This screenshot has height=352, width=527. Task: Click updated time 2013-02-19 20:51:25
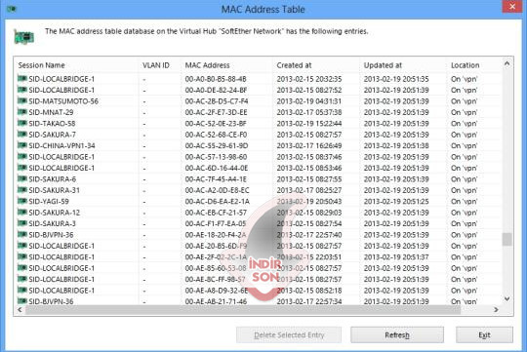396,201
